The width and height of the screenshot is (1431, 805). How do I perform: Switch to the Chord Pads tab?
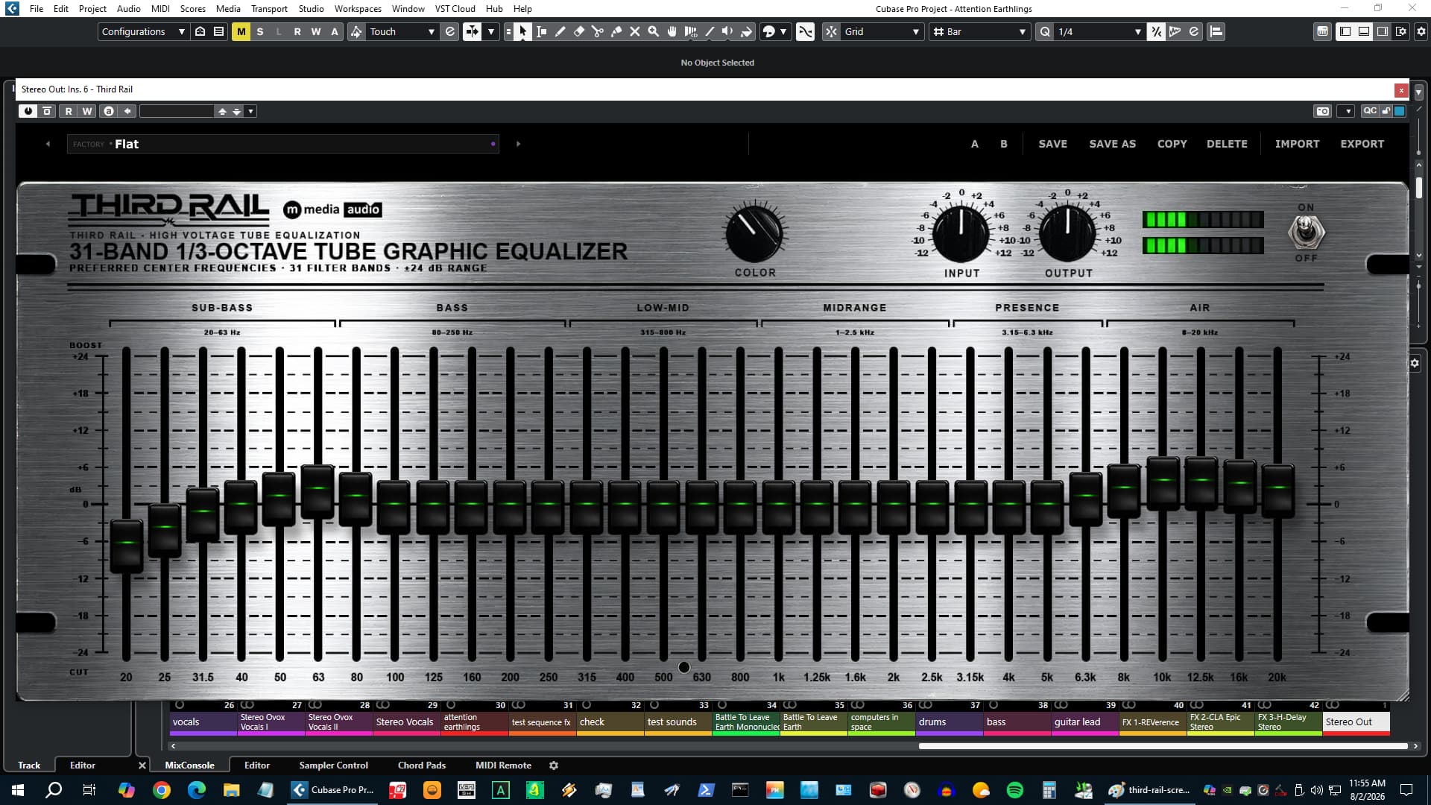pyautogui.click(x=421, y=765)
